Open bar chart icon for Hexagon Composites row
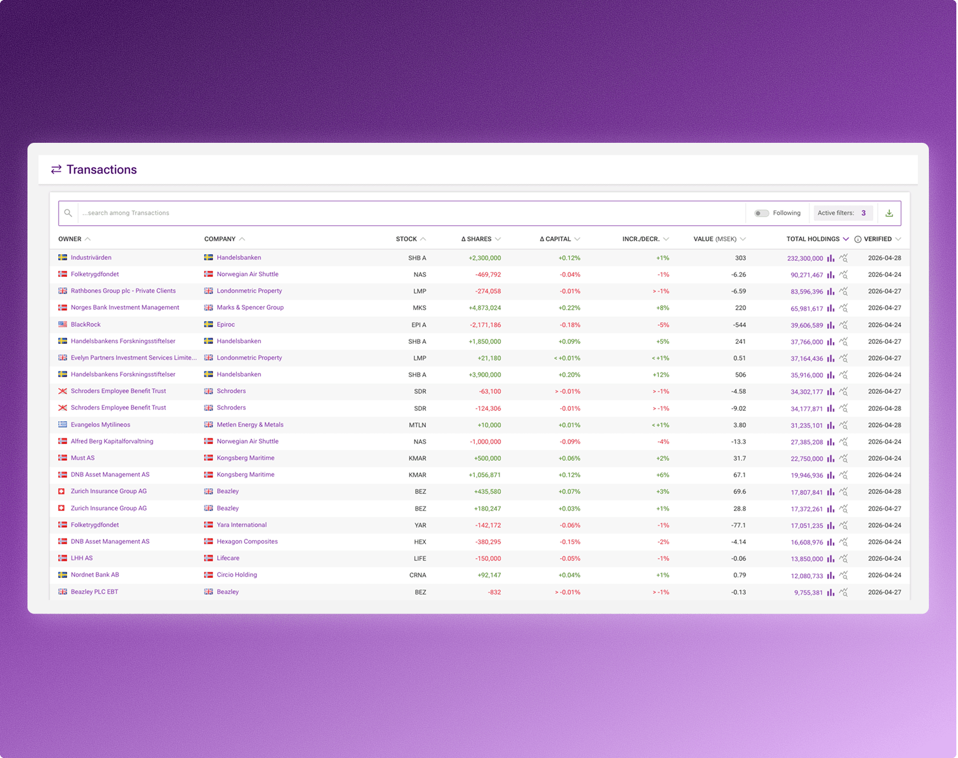The width and height of the screenshot is (958, 758). pos(830,542)
